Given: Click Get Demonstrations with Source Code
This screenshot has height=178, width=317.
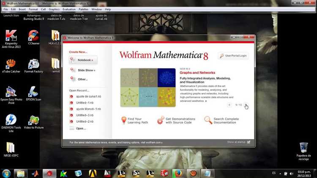Looking at the screenshot, I should click(x=176, y=120).
